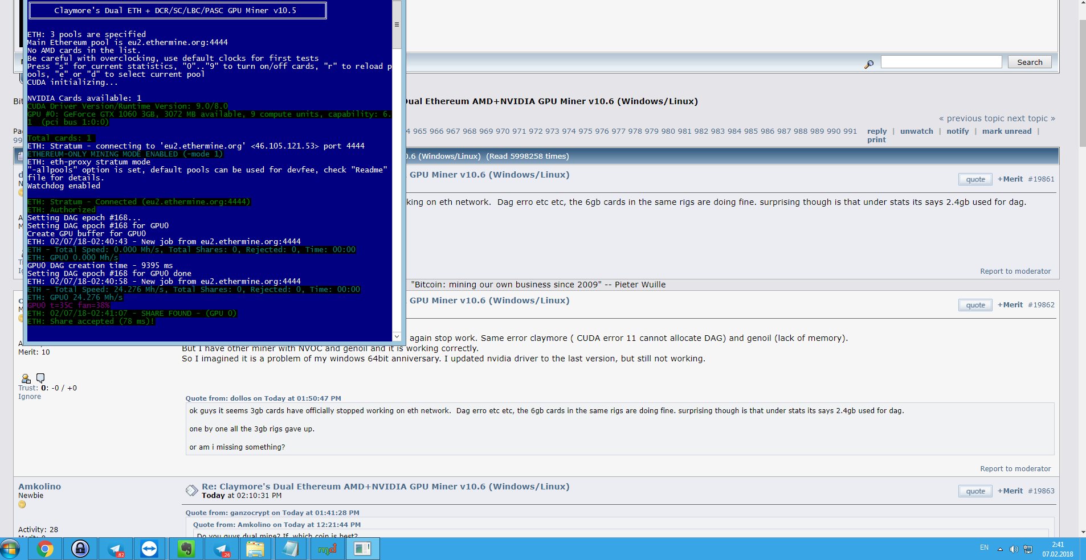The width and height of the screenshot is (1086, 560).
Task: Click mark unread link
Action: [x=1007, y=131]
